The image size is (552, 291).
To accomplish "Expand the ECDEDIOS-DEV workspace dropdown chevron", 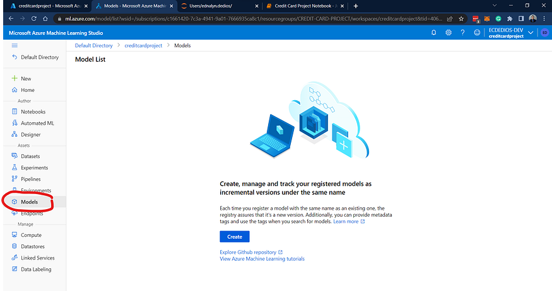I will pos(531,33).
